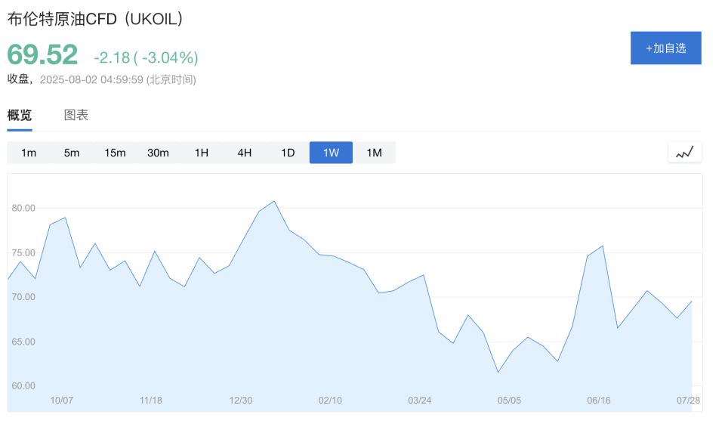Select the 5m timeframe
The width and height of the screenshot is (725, 424).
click(72, 153)
